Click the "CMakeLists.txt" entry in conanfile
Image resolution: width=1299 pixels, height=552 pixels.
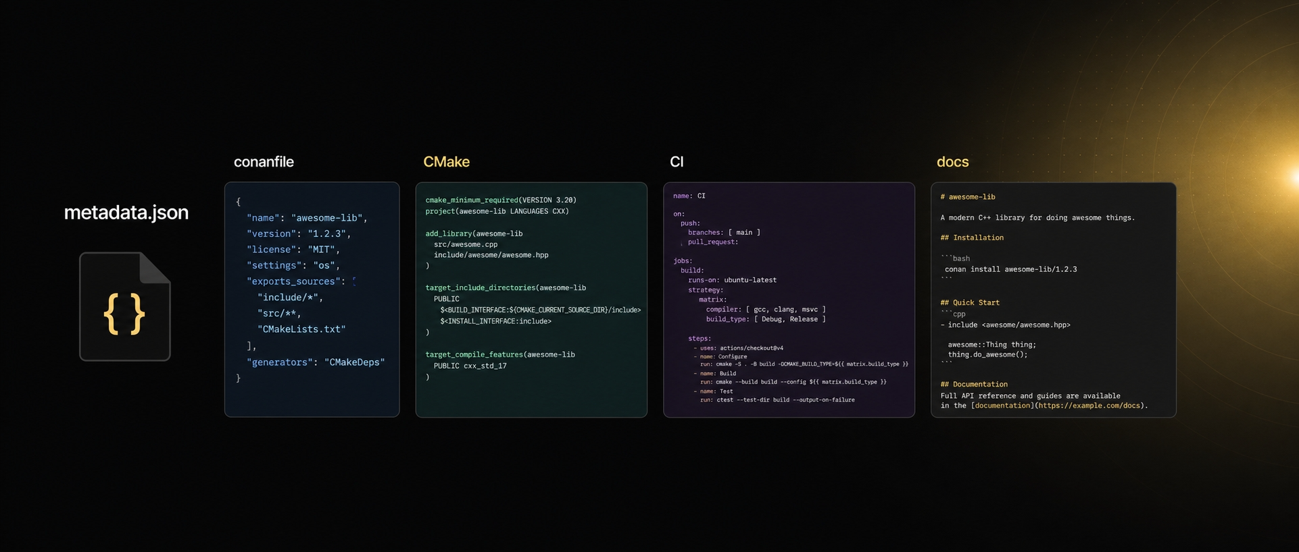pos(301,329)
